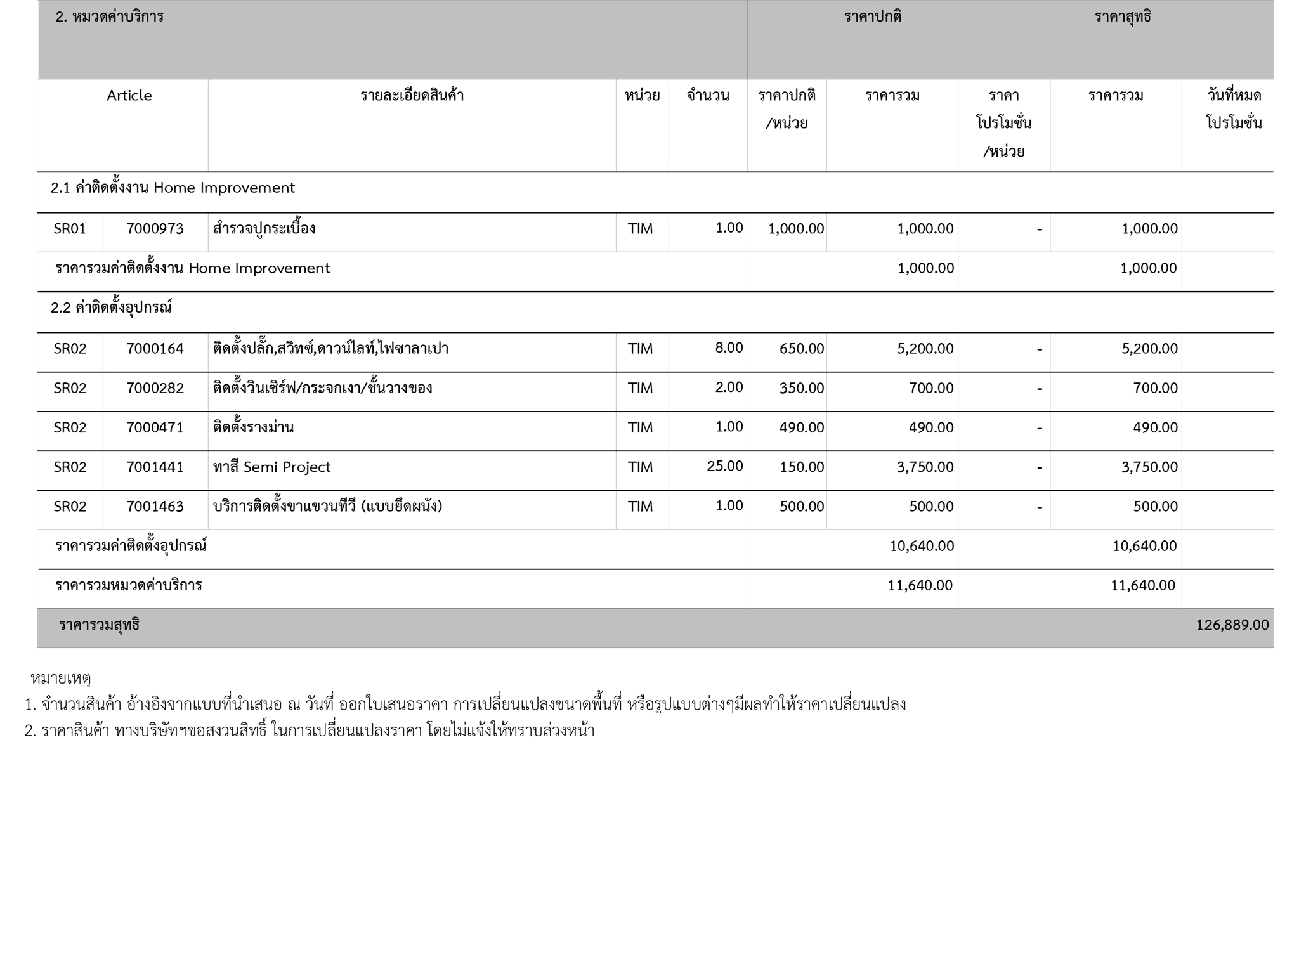Click article number 7001441
Image resolution: width=1299 pixels, height=974 pixels.
(155, 467)
